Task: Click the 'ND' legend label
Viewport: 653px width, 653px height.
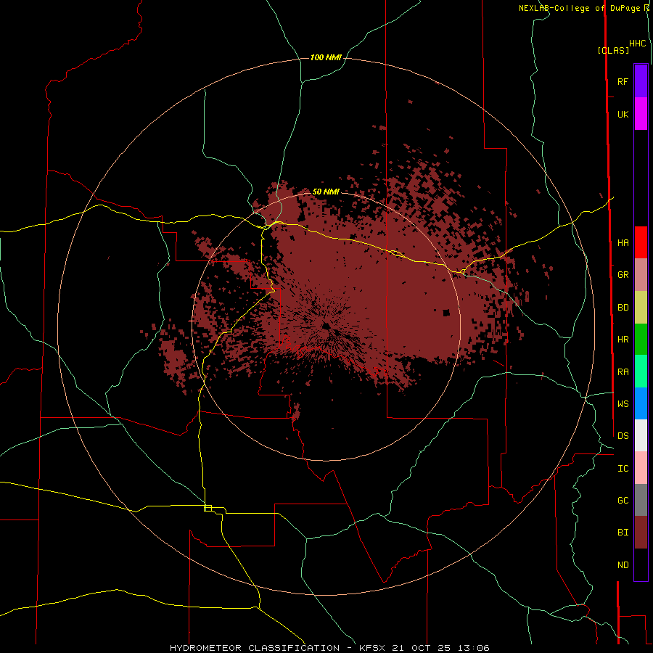Action: point(623,565)
